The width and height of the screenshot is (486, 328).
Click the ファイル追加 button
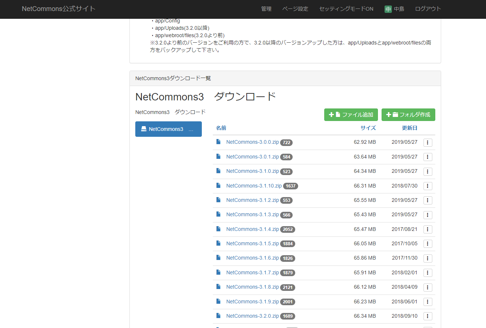point(351,115)
